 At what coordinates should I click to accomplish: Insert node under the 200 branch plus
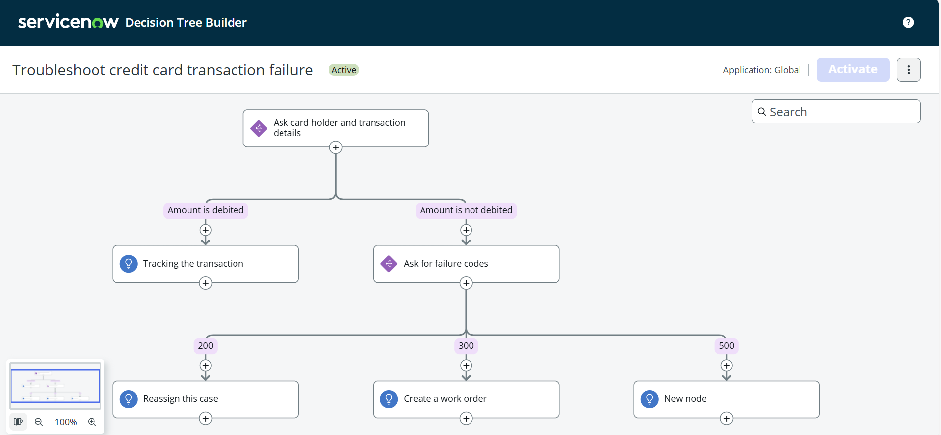pyautogui.click(x=206, y=366)
